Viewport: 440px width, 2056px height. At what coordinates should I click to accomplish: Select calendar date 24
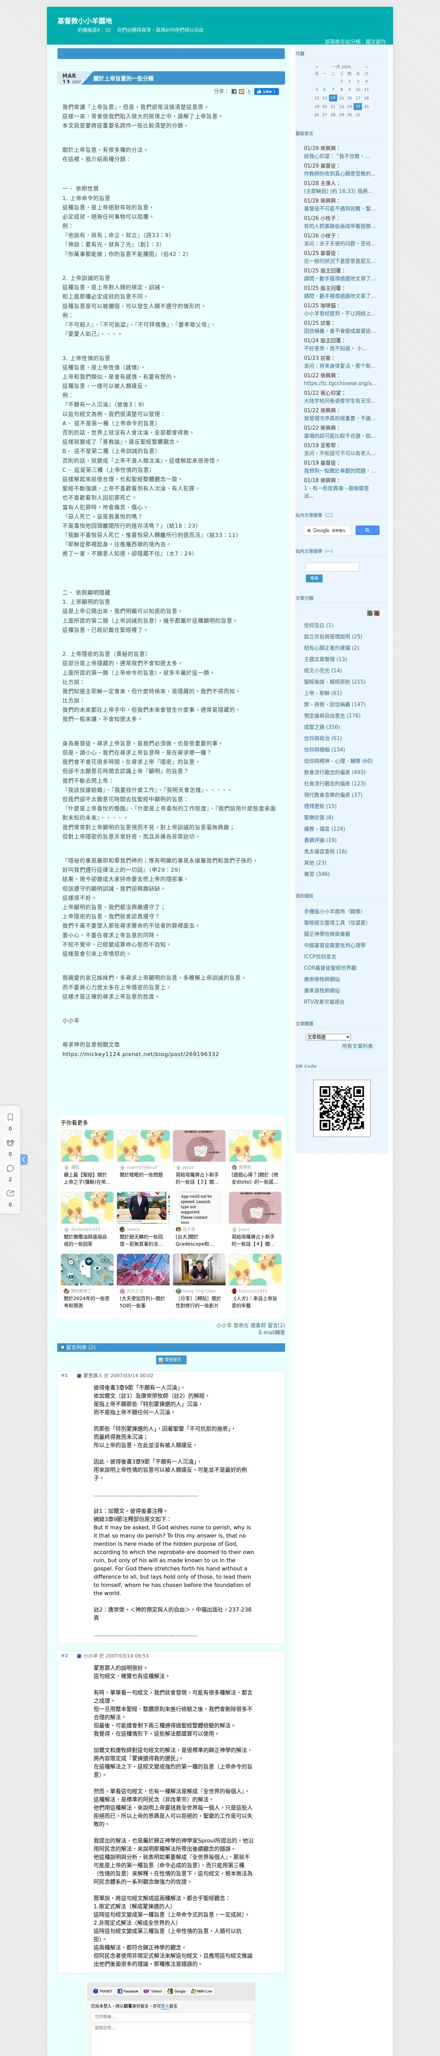358,106
